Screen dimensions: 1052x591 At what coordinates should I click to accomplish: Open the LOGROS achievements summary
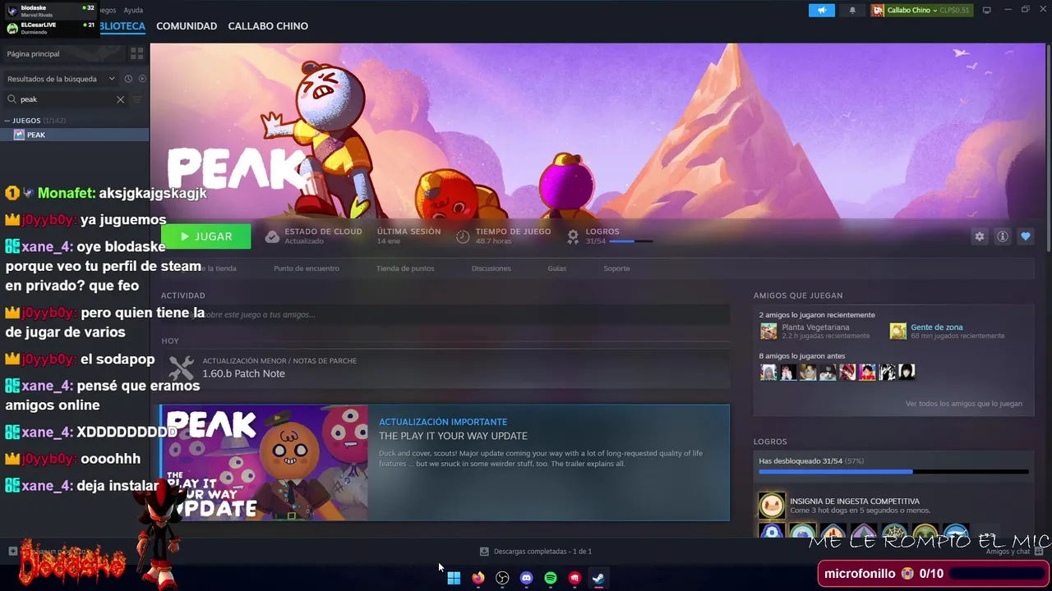(611, 236)
